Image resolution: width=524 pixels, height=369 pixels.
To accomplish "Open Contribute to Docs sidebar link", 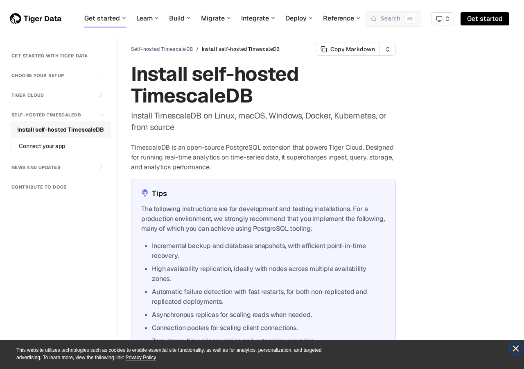I will [x=39, y=187].
